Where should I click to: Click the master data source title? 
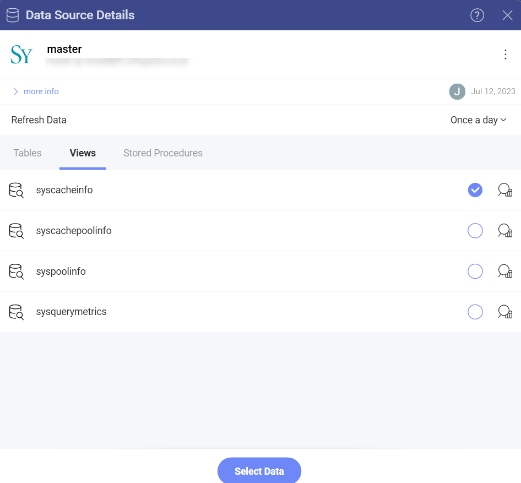coord(64,49)
